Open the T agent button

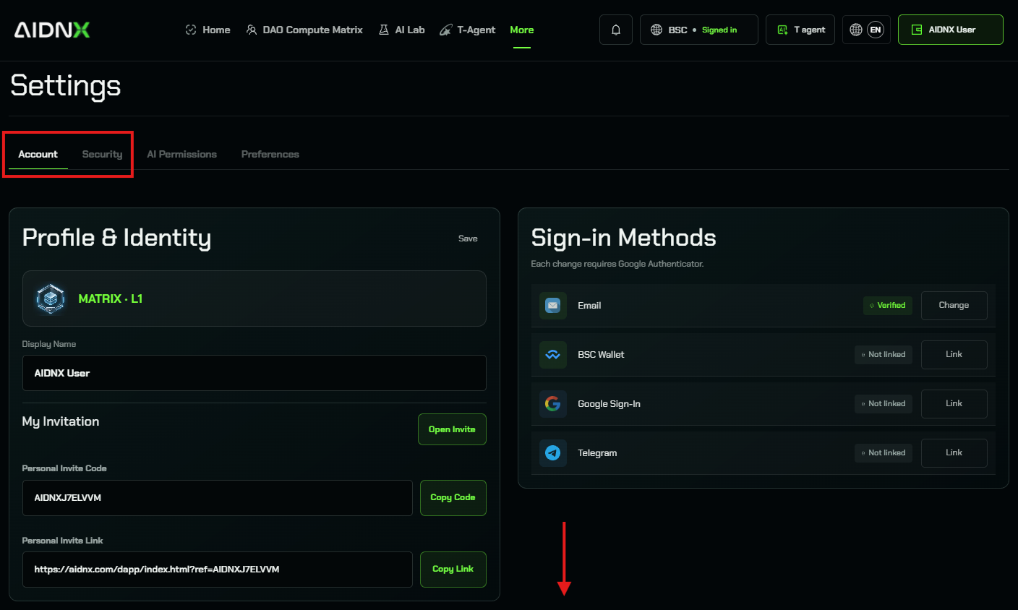[x=800, y=30]
